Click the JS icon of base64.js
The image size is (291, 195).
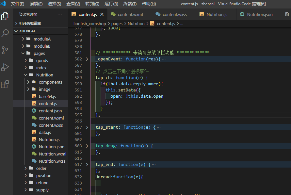34,96
